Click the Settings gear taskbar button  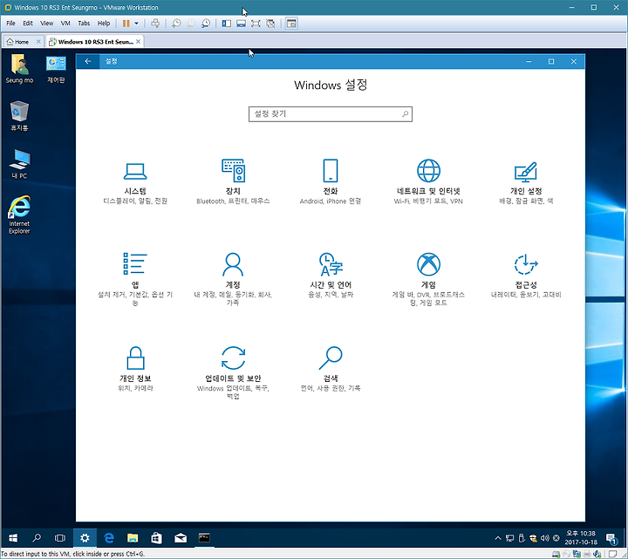(x=85, y=538)
